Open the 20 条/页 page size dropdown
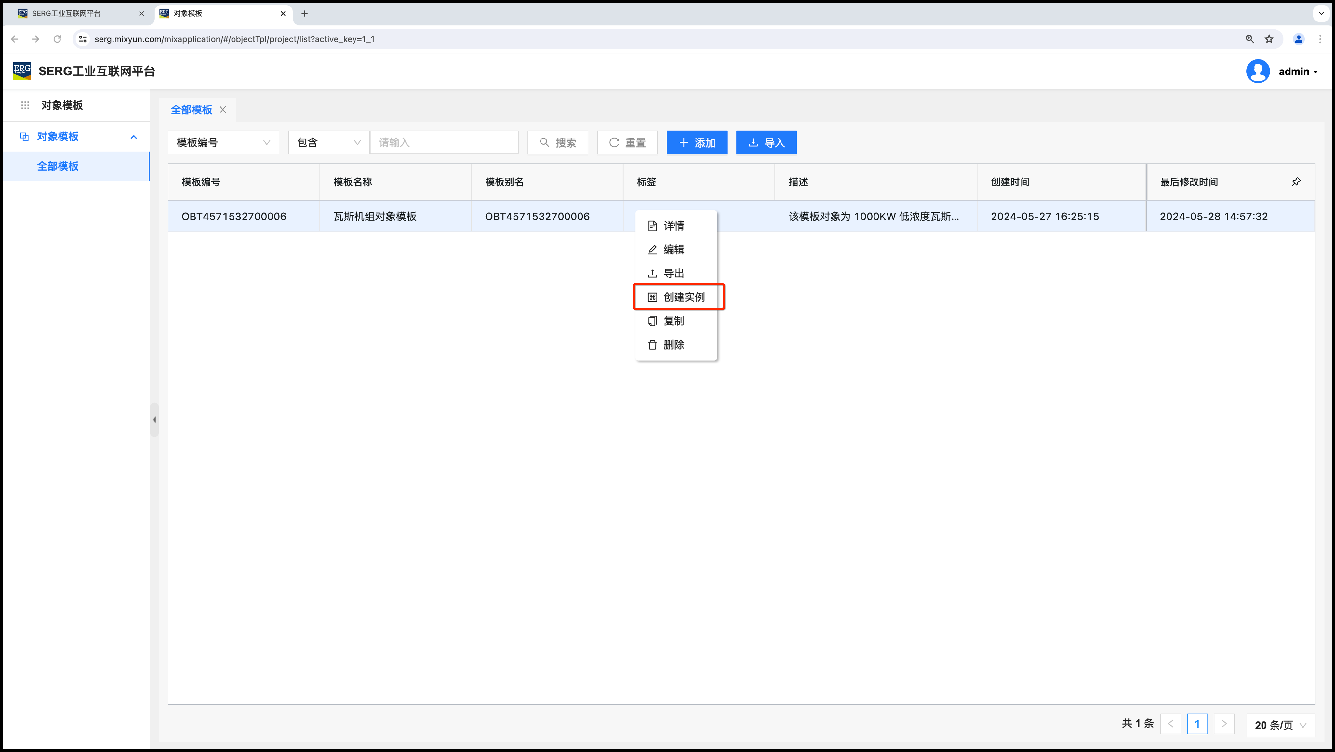Image resolution: width=1335 pixels, height=752 pixels. point(1280,725)
